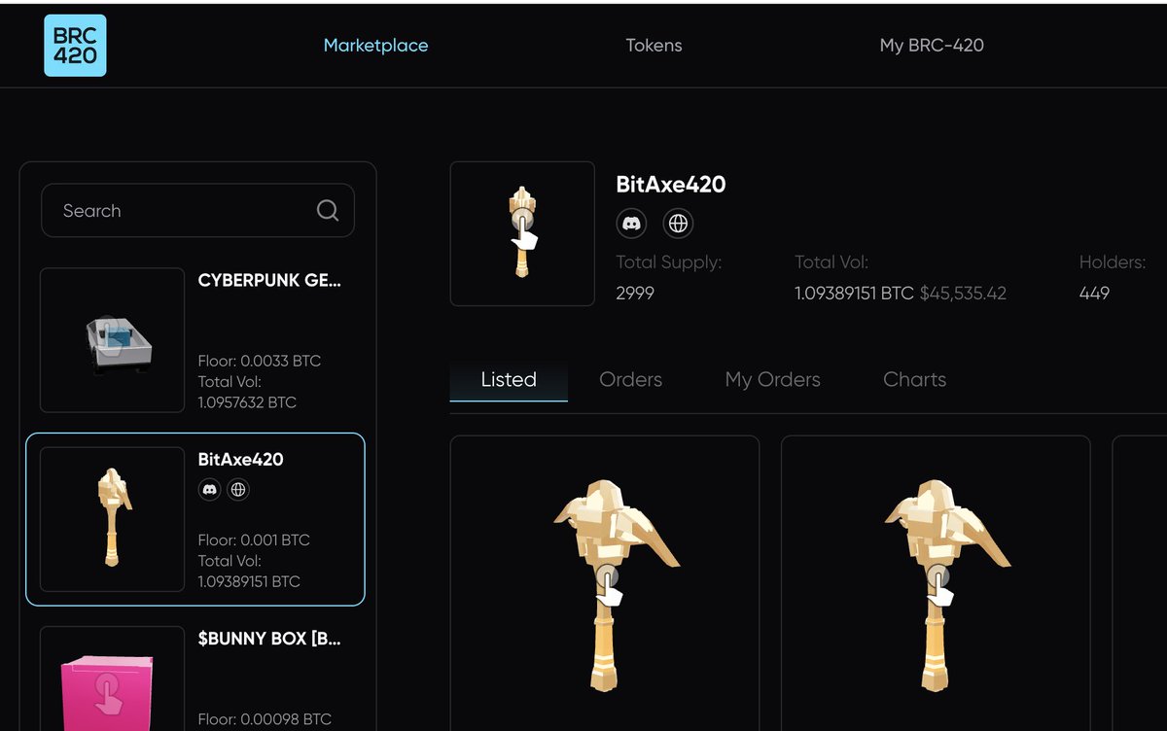Screen dimensions: 1167x731
Task: Switch to the Orders tab
Action: point(630,380)
